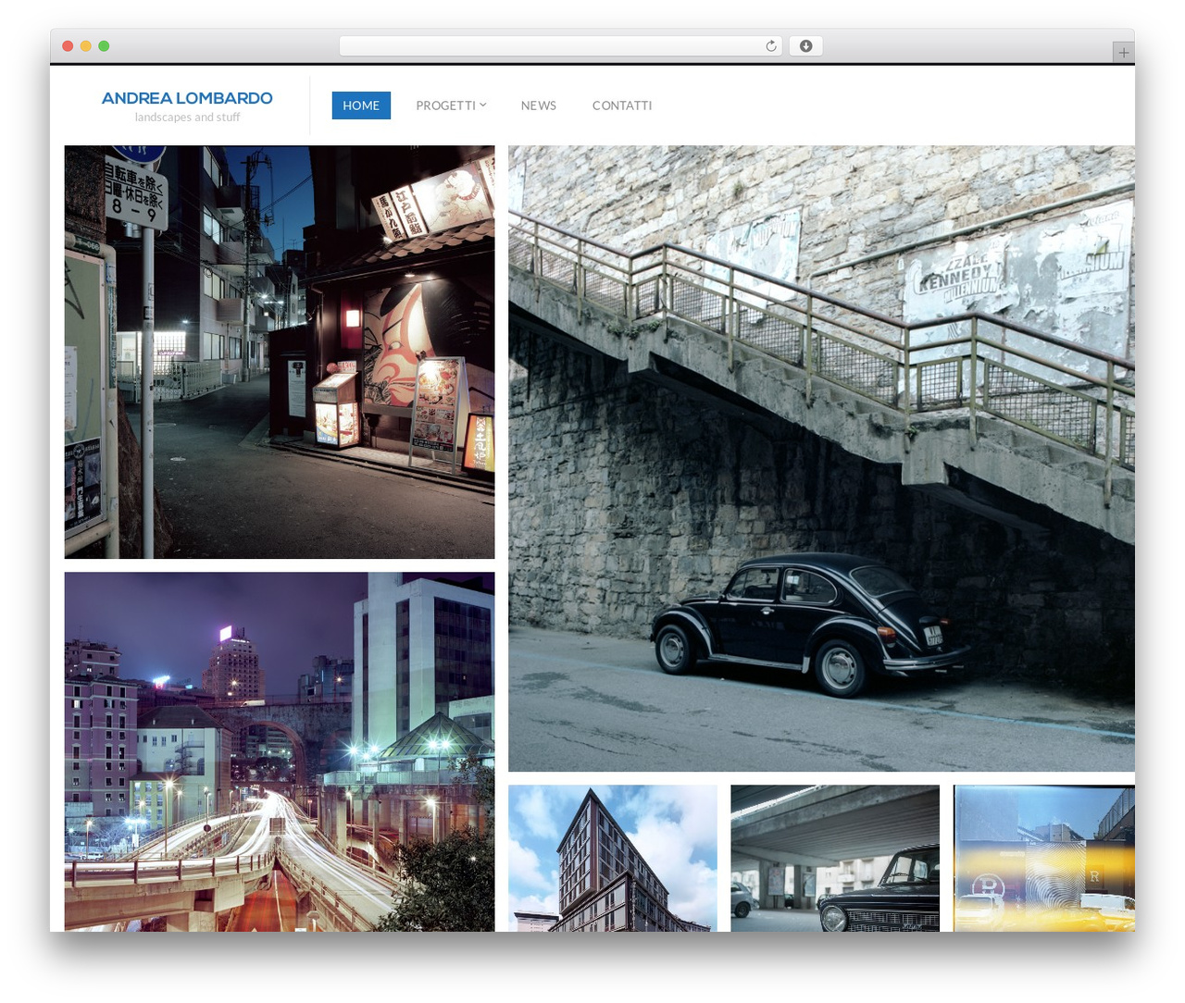Open the downloads arrow button
The image size is (1185, 1003).
(806, 46)
